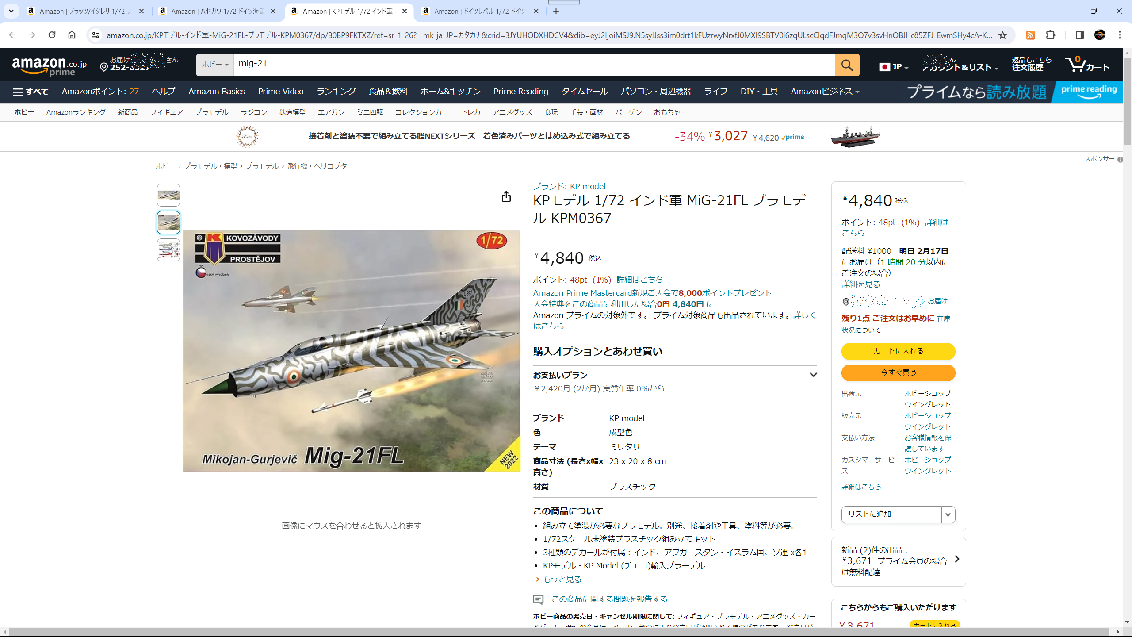Switch to the ブラッツ/イタレリ 1/72 tab

tap(85, 11)
